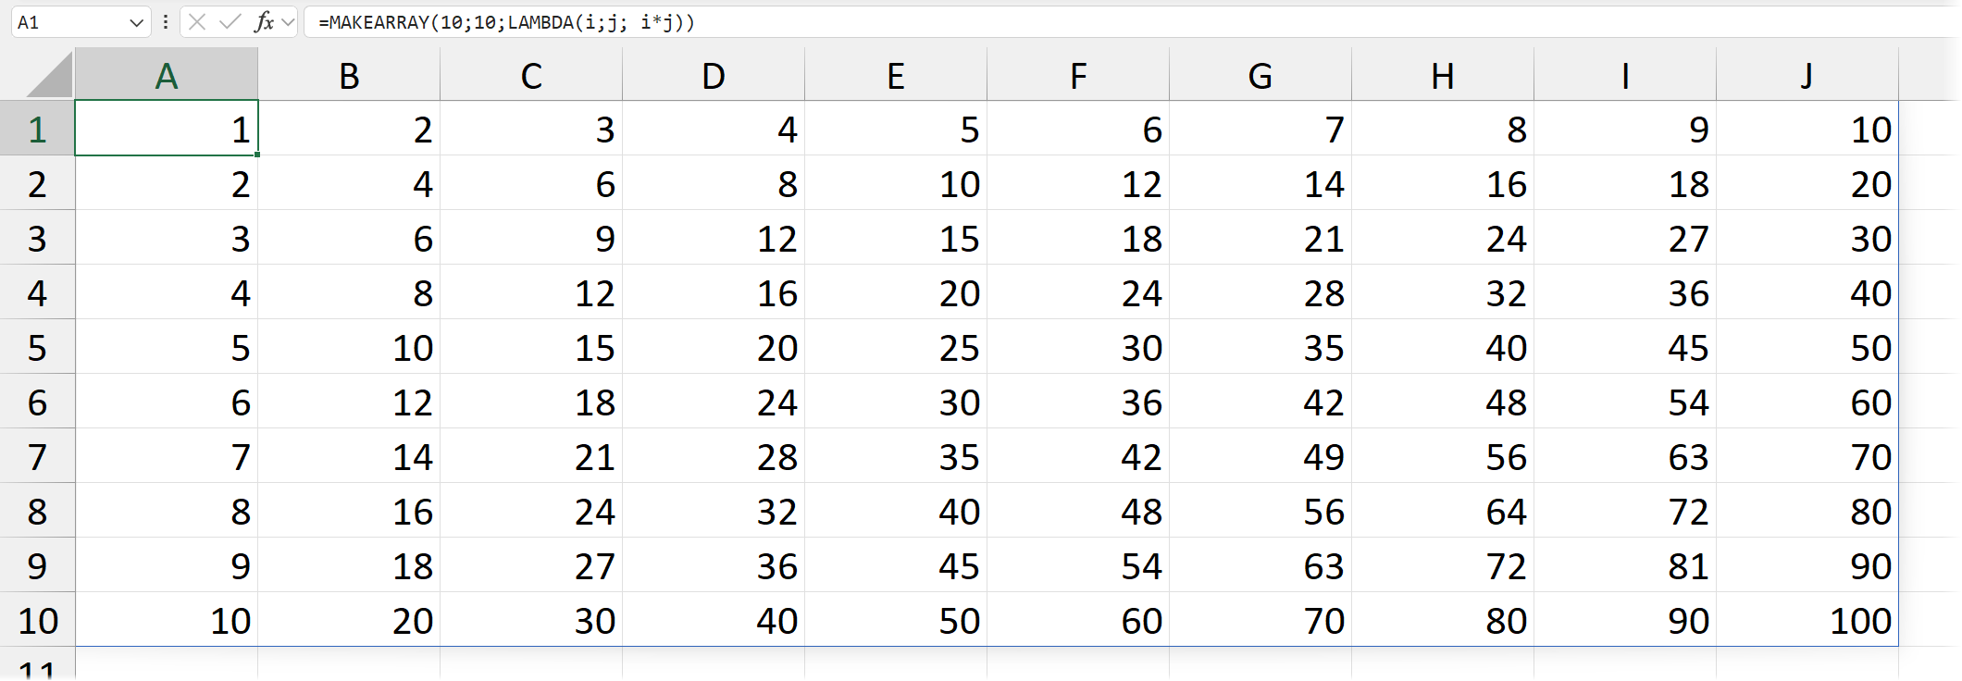Viewport: 1962px width, 681px height.
Task: Click the three-dot name box resize handle
Action: tap(166, 22)
